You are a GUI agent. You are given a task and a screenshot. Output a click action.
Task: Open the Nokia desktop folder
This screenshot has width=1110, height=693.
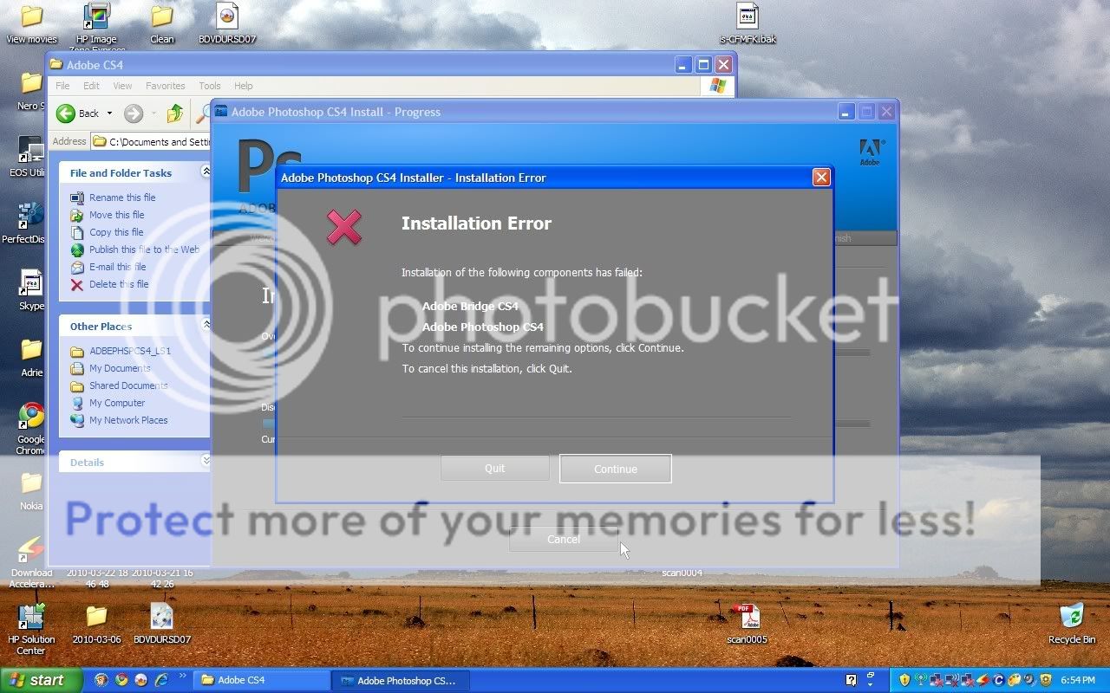pos(31,490)
